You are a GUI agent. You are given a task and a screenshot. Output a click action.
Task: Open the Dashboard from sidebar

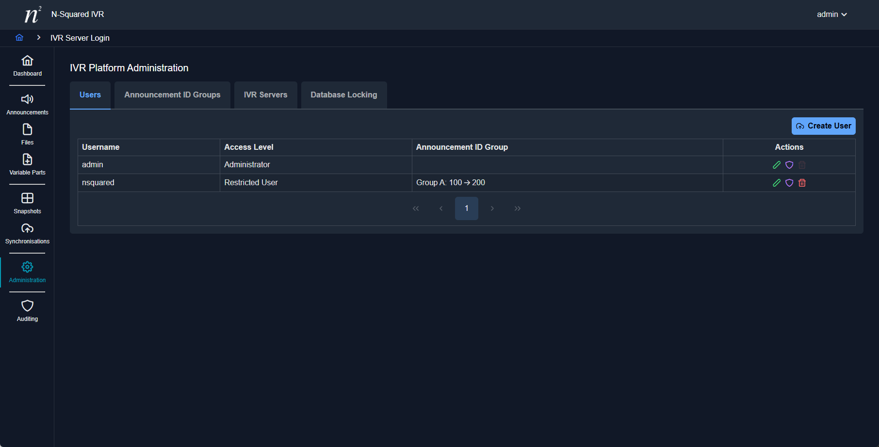pyautogui.click(x=27, y=66)
